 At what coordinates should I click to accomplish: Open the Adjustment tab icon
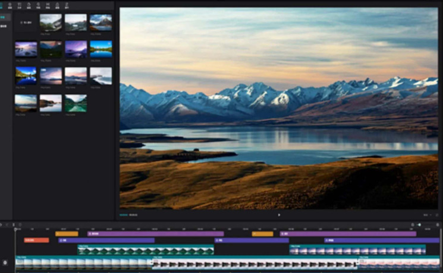67,5
